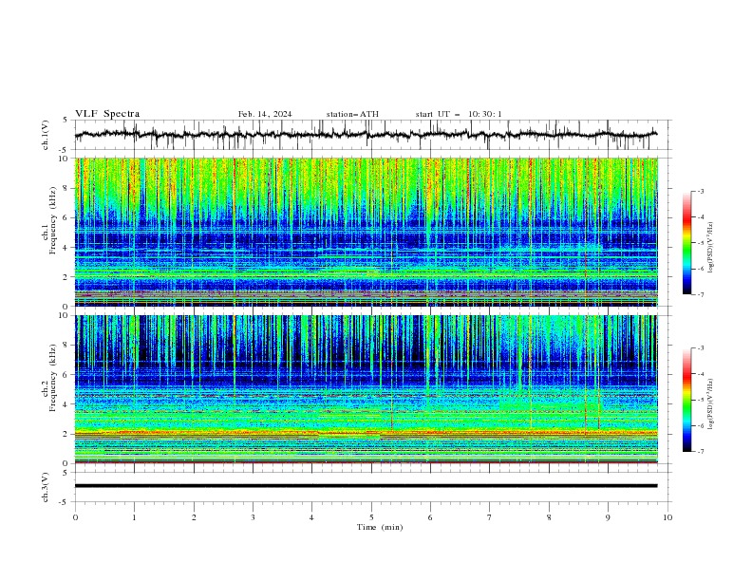Screen dimensions: 752x581
Task: Click the '-3' tick of upper colorbar
Action: pyautogui.click(x=700, y=191)
